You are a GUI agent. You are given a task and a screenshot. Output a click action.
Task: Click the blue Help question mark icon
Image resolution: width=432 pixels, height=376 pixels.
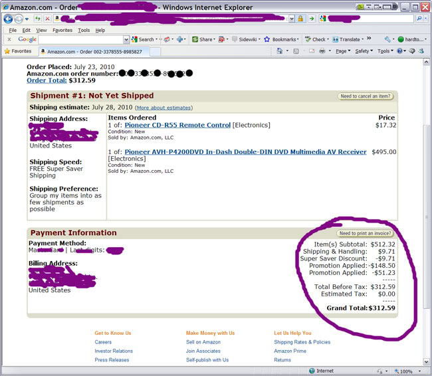[x=399, y=51]
